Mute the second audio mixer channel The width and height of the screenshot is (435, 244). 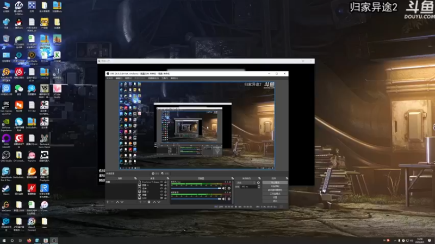(224, 199)
